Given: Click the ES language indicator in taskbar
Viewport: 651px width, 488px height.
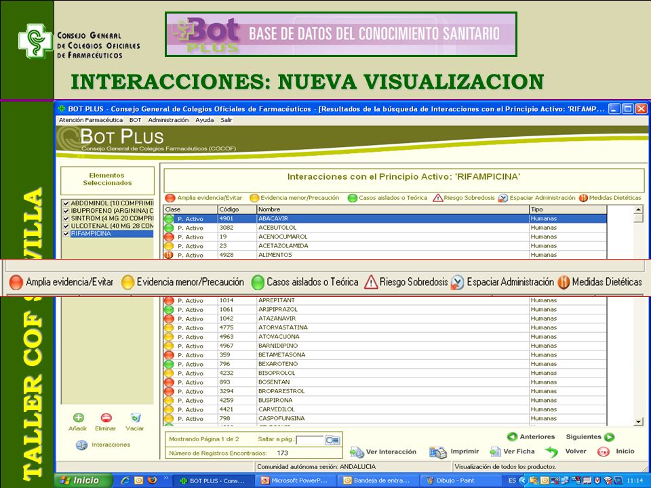Looking at the screenshot, I should pyautogui.click(x=513, y=481).
